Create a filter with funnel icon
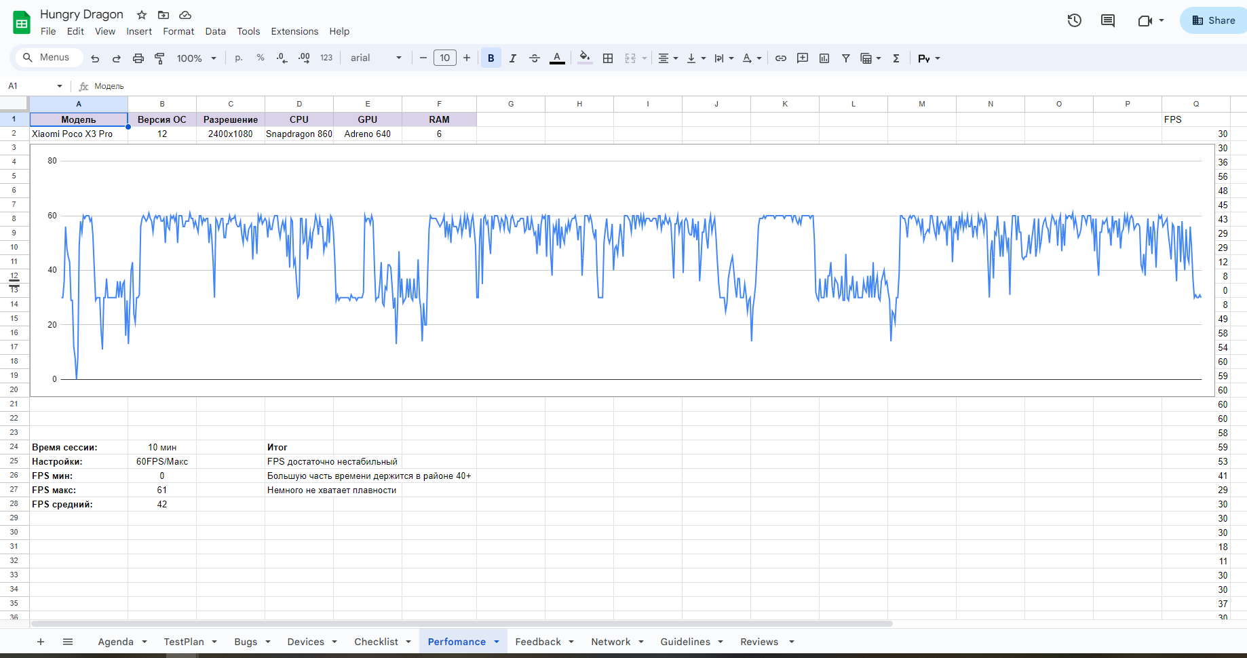This screenshot has width=1247, height=658. click(846, 58)
